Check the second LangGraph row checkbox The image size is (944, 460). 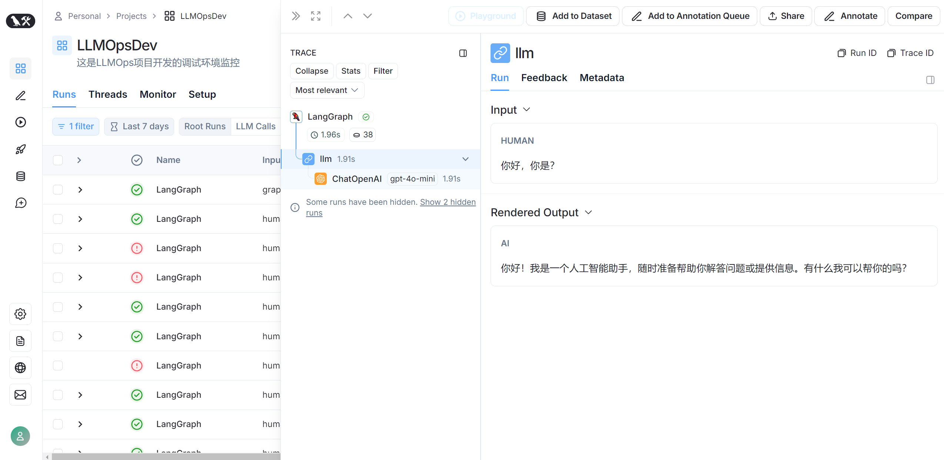pos(58,219)
